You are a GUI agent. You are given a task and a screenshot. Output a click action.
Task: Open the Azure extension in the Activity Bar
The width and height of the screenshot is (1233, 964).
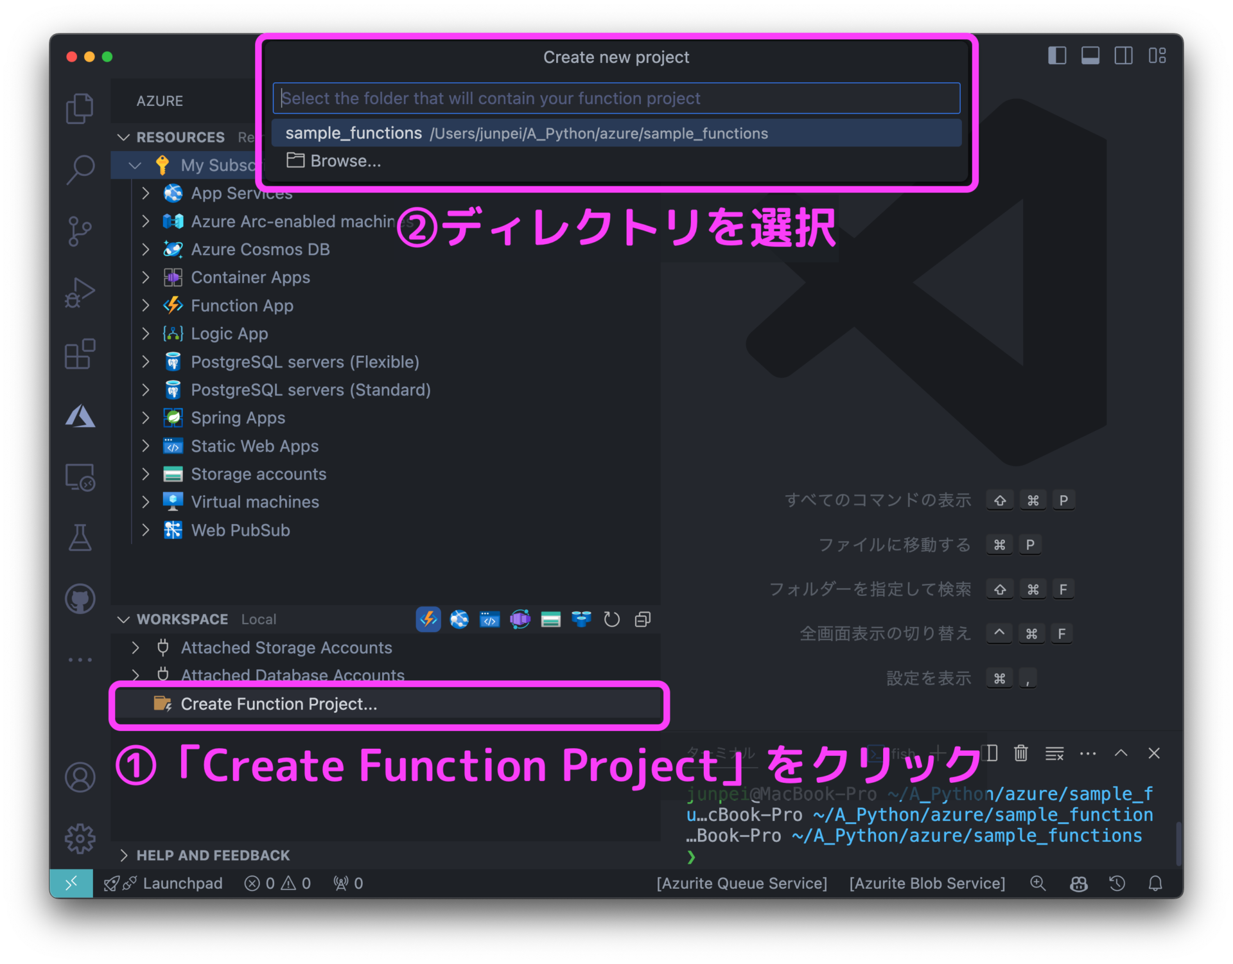coord(80,416)
